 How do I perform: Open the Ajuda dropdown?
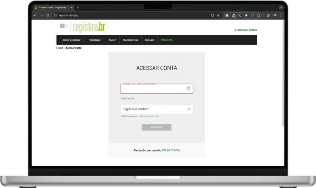[113, 40]
